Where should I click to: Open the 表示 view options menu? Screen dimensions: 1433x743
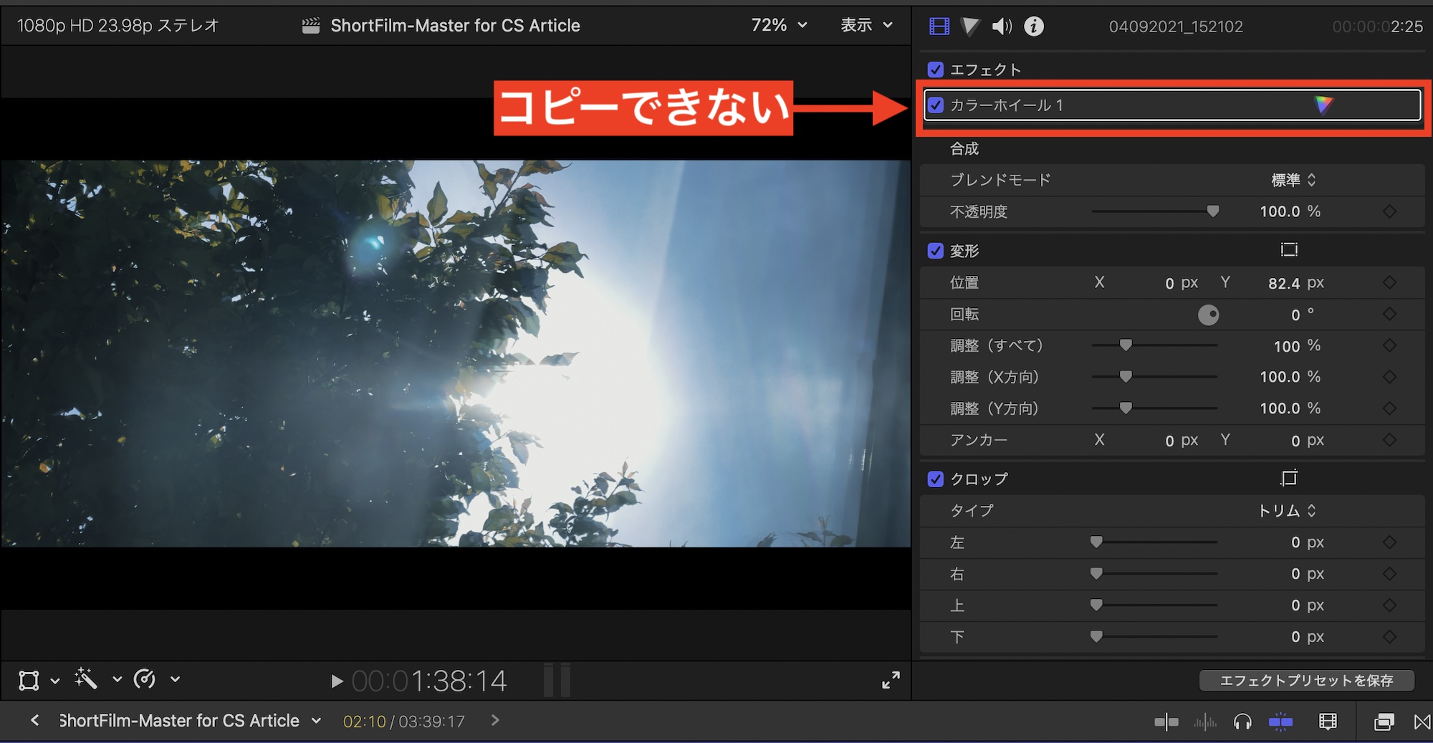(866, 25)
